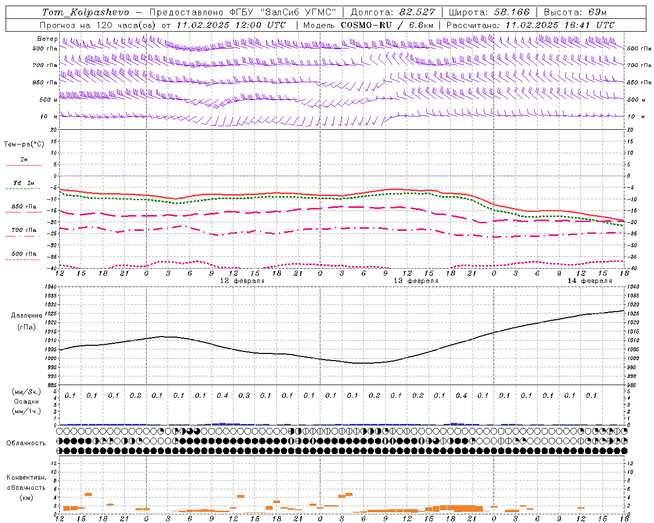Select the elevation text Высота: 69м
The width and height of the screenshot is (654, 523).
575,12
